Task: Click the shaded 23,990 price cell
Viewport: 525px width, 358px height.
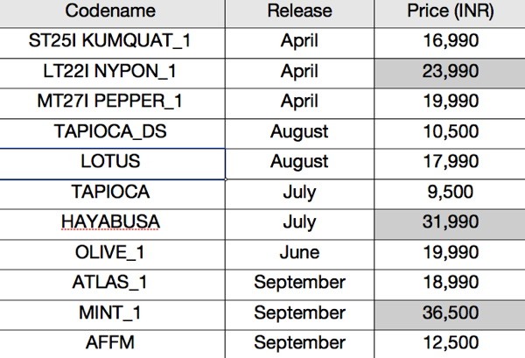Action: [x=450, y=73]
